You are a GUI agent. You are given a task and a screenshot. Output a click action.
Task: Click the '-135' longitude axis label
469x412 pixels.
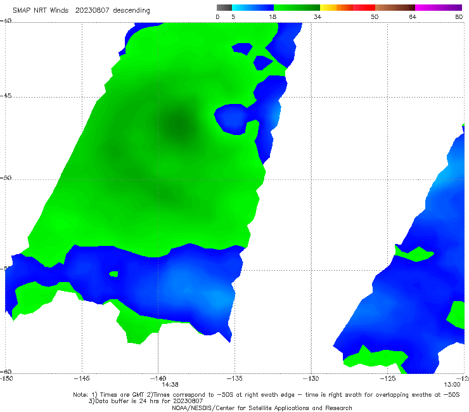234,378
